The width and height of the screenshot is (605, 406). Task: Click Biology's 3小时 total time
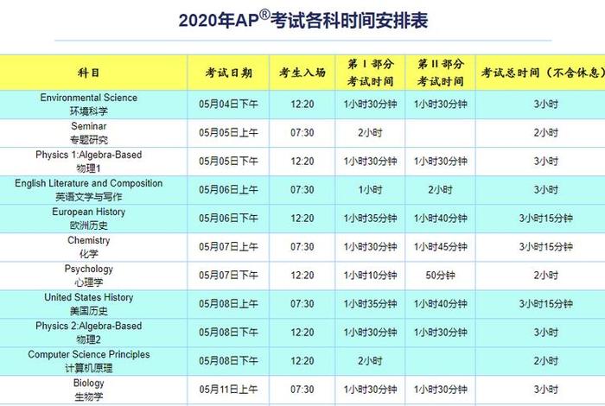[546, 390]
